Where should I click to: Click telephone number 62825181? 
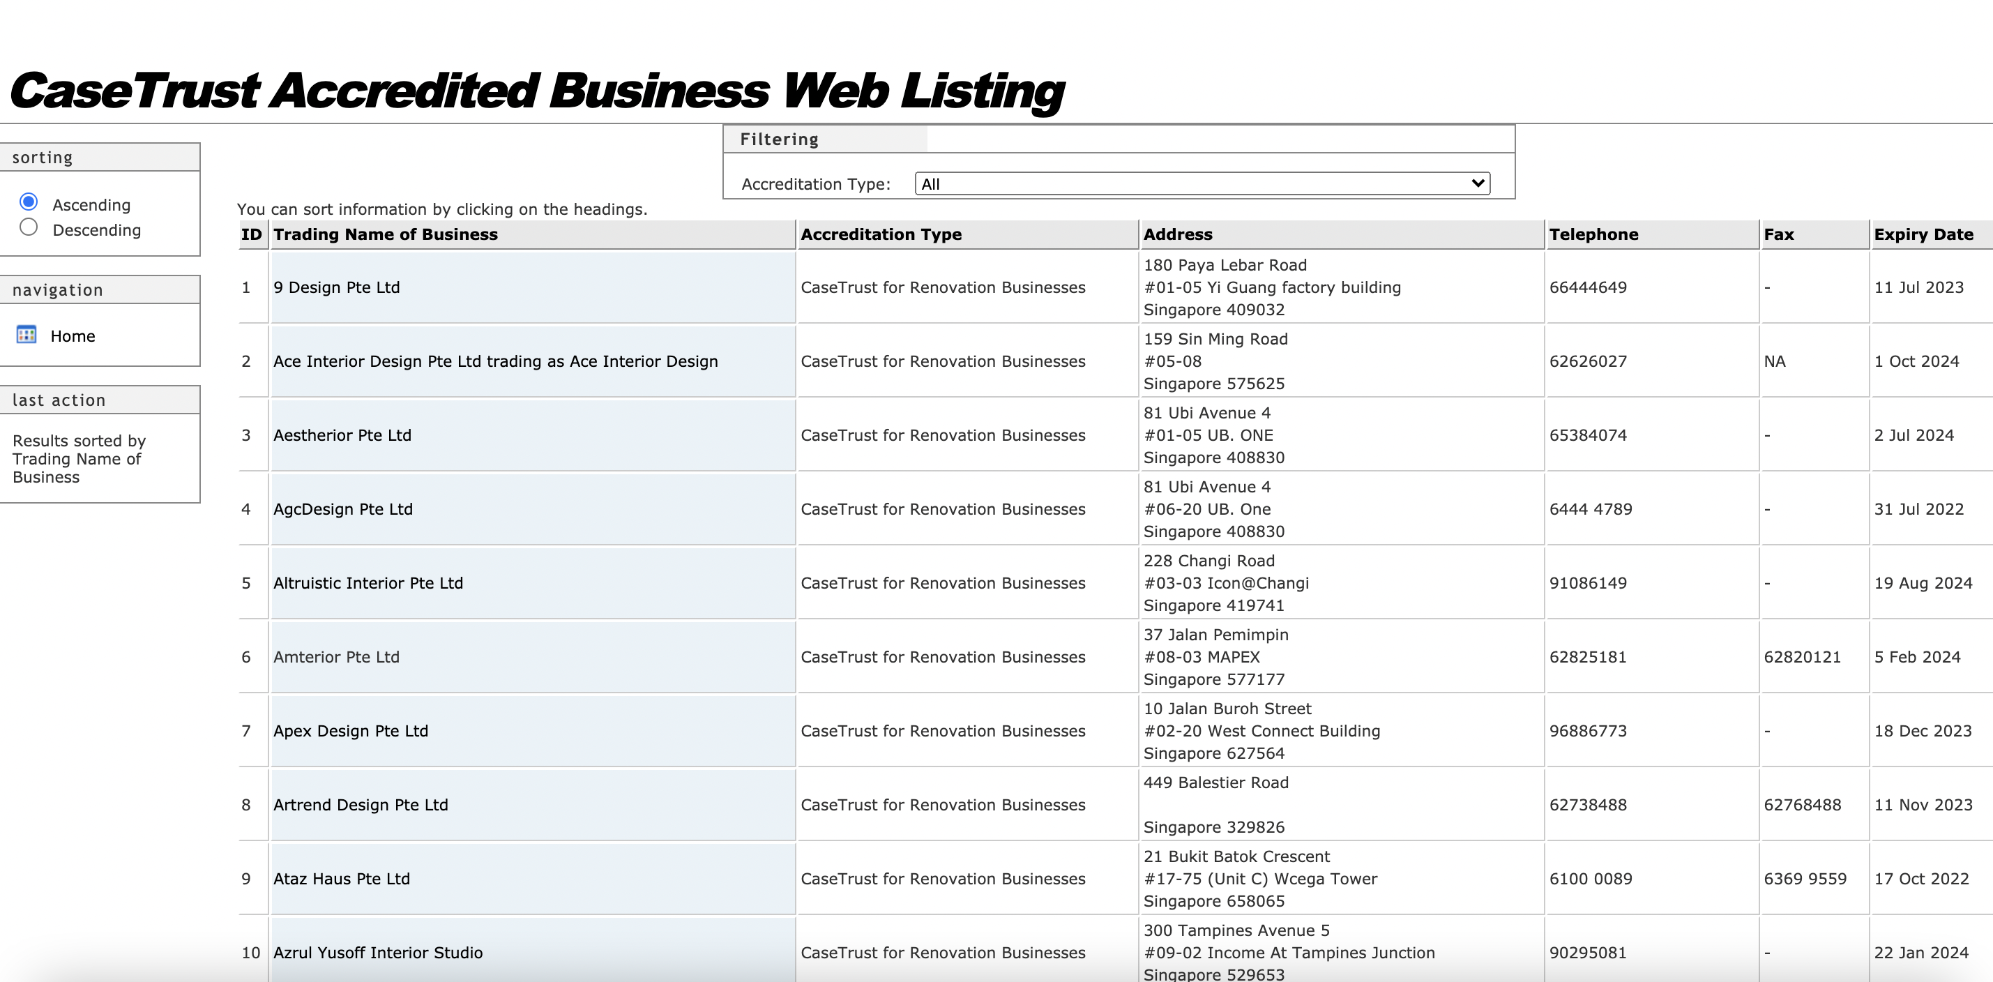pos(1588,657)
